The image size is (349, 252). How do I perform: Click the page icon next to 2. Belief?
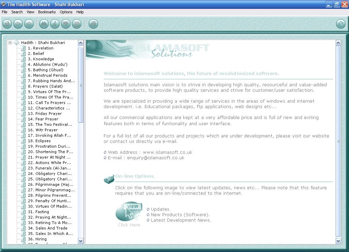click(24, 54)
